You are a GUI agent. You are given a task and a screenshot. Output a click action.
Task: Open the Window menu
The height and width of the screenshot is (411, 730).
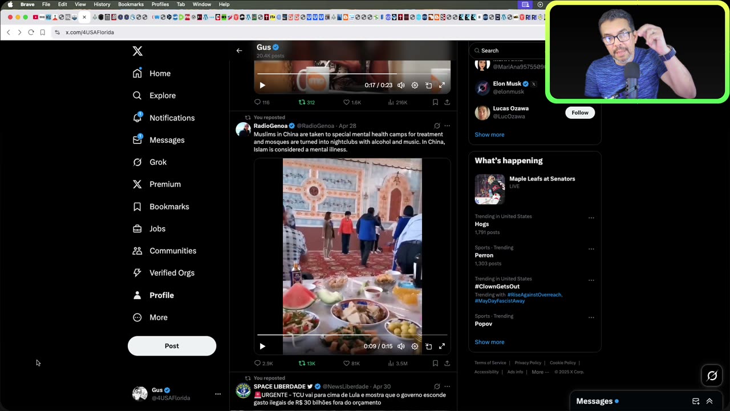202,5
